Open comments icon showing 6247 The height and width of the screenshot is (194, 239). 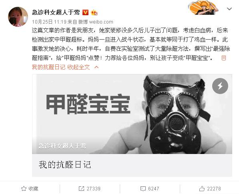(143, 189)
